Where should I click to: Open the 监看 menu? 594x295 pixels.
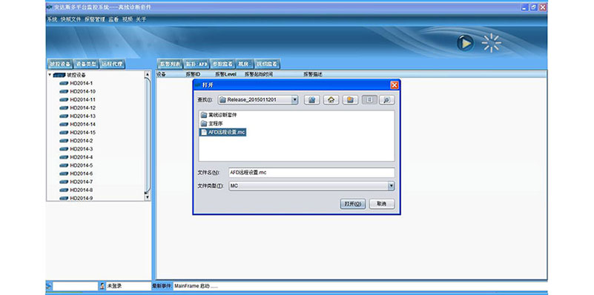pyautogui.click(x=113, y=19)
